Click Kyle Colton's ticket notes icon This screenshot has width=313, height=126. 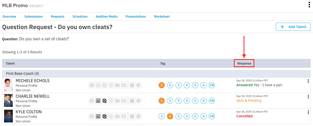[x=139, y=116]
